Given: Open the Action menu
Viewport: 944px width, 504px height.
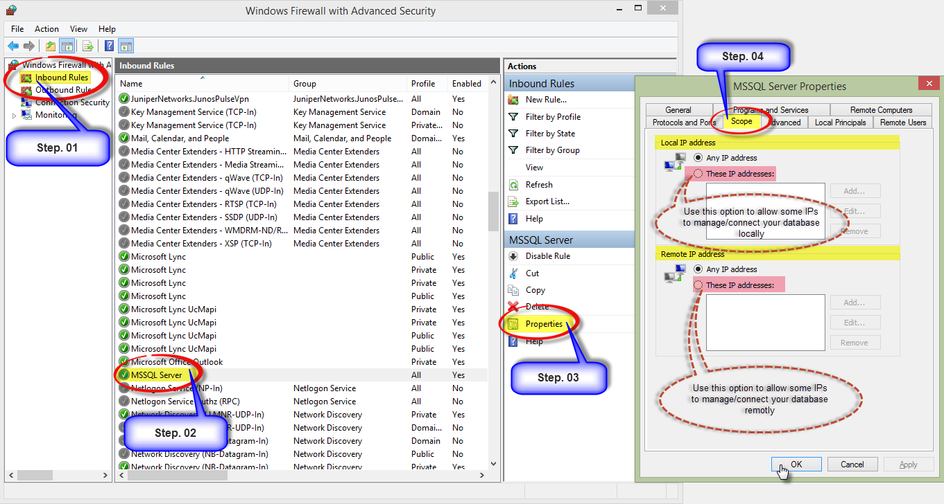Looking at the screenshot, I should coord(46,29).
